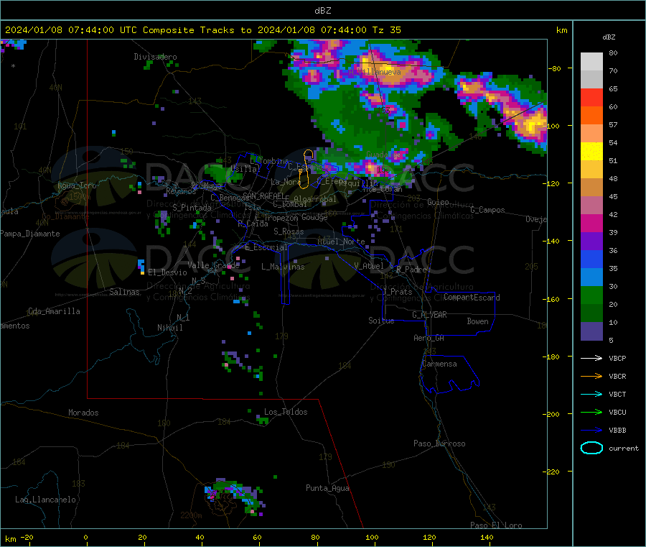646x547 pixels.
Task: Click the orange VBCR arrow in legend
Action: pyautogui.click(x=591, y=376)
